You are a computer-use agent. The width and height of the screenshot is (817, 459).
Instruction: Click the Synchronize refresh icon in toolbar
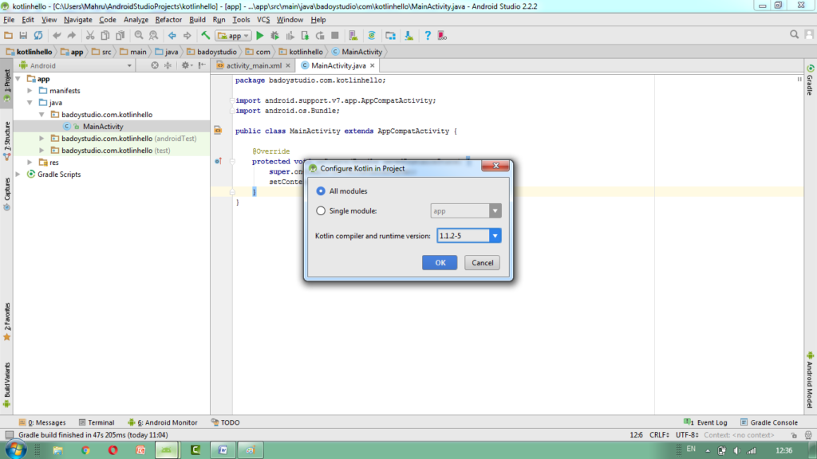[x=37, y=35]
